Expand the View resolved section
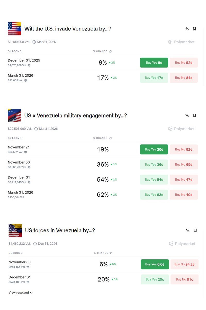Viewport: 206px width, 310px height. (21, 293)
